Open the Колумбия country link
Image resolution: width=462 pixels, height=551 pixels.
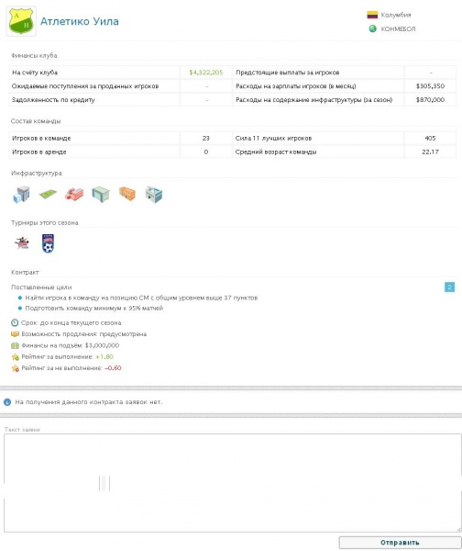click(x=396, y=15)
